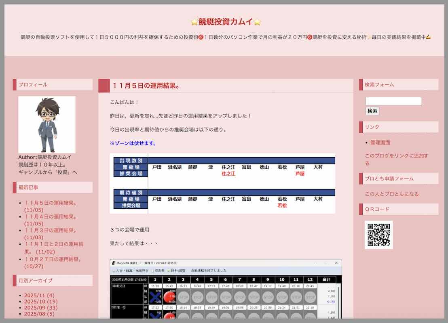Click the author avatar profile image
Image resolution: width=448 pixels, height=323 pixels.
[x=47, y=124]
